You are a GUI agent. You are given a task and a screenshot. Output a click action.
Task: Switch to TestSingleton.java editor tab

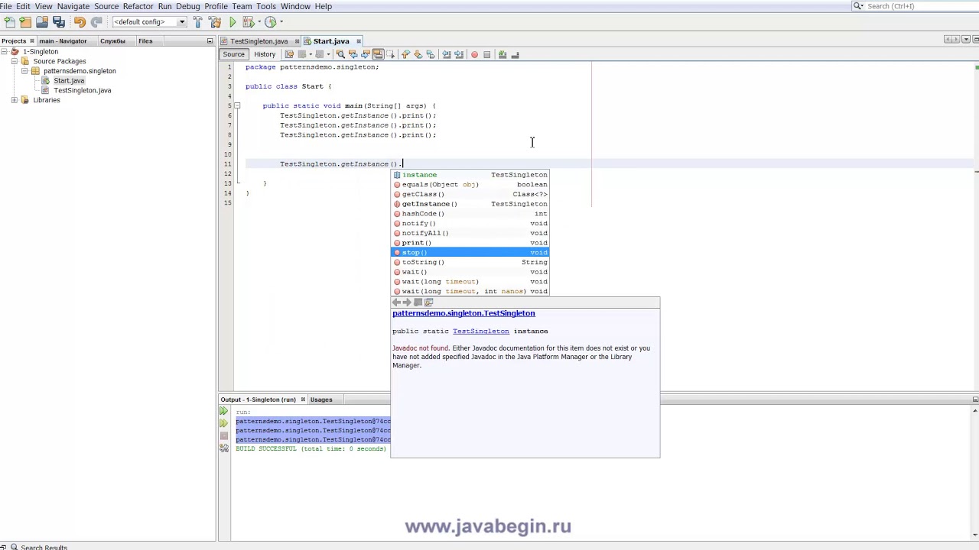click(x=259, y=41)
